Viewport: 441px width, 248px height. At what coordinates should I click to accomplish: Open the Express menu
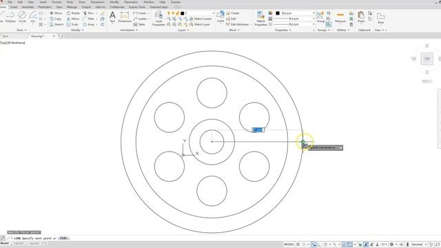tap(175, 2)
